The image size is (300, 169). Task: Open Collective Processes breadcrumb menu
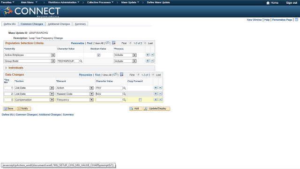[x=100, y=2]
